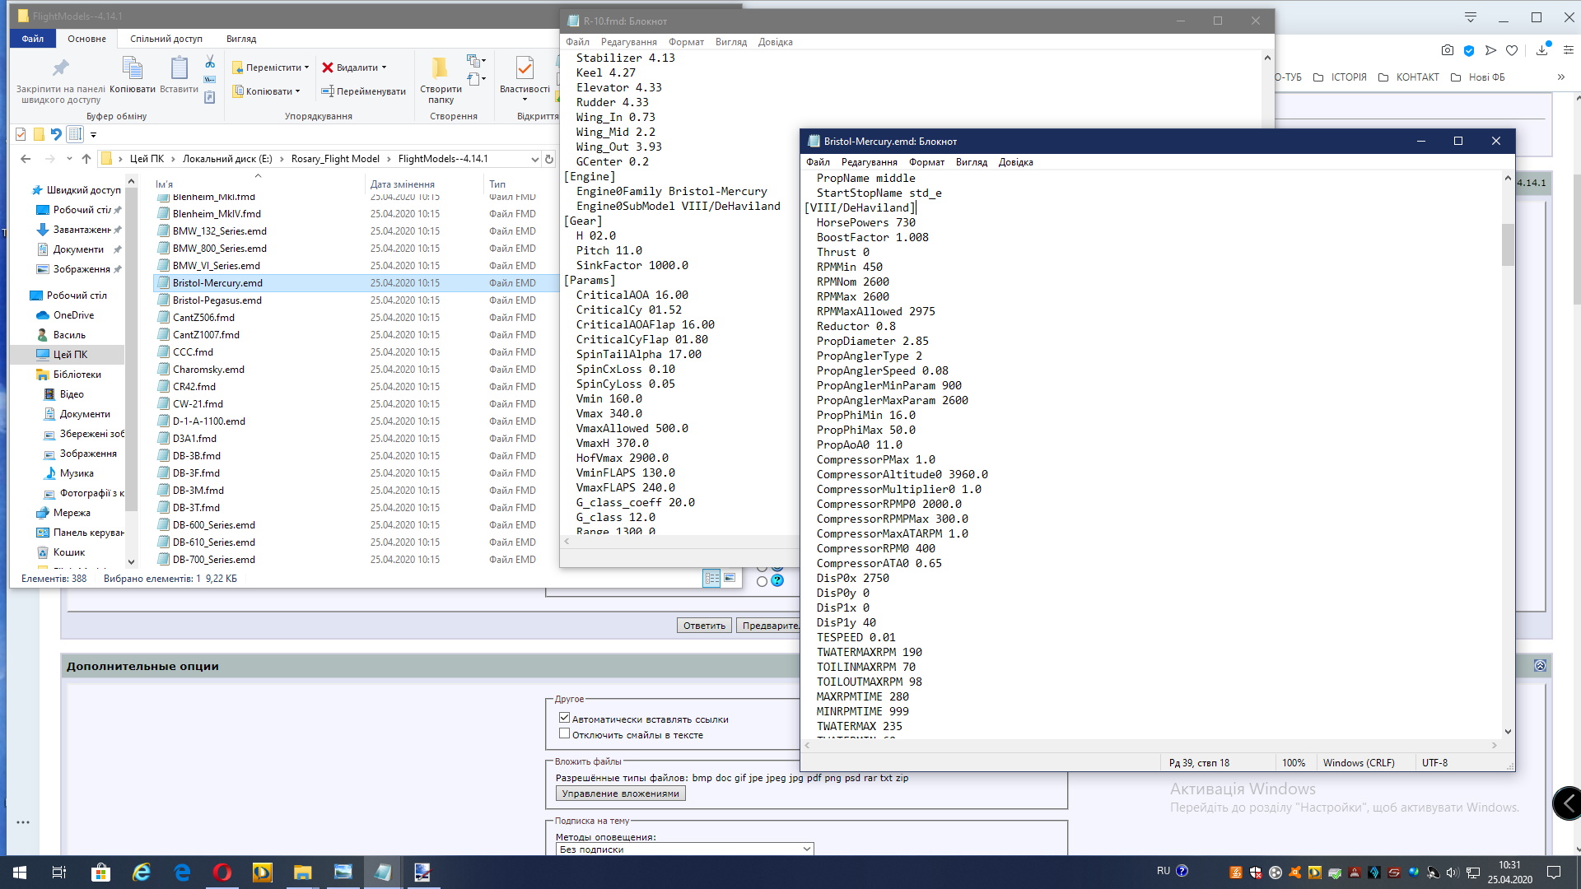Switch to large icons view button
Screen dimensions: 1581x889
coord(730,579)
